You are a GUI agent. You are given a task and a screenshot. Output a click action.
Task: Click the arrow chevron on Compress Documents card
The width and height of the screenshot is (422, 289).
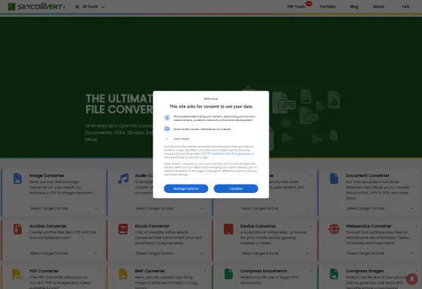tap(311, 271)
